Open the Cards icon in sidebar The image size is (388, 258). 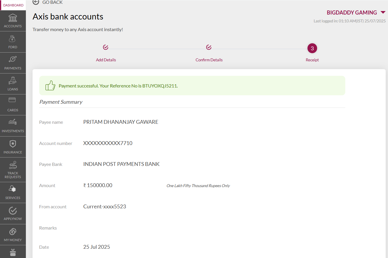(13, 100)
